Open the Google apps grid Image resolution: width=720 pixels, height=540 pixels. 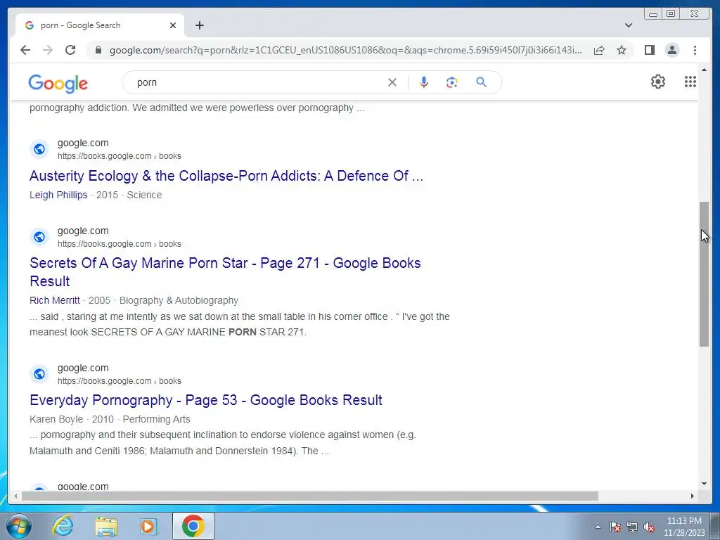click(690, 82)
